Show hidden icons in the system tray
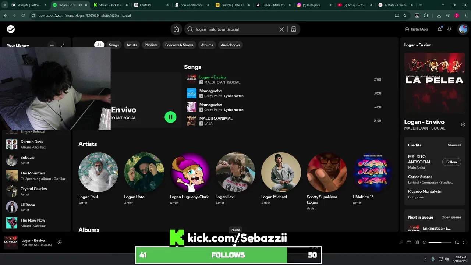This screenshot has width=471, height=265. click(x=425, y=259)
